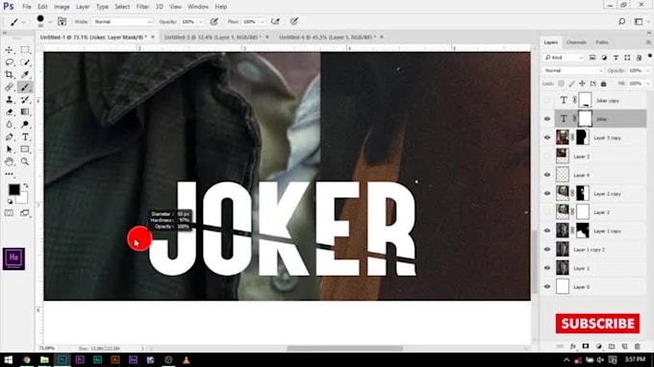Lock all for the selected layer
This screenshot has height=367, width=654.
[603, 84]
